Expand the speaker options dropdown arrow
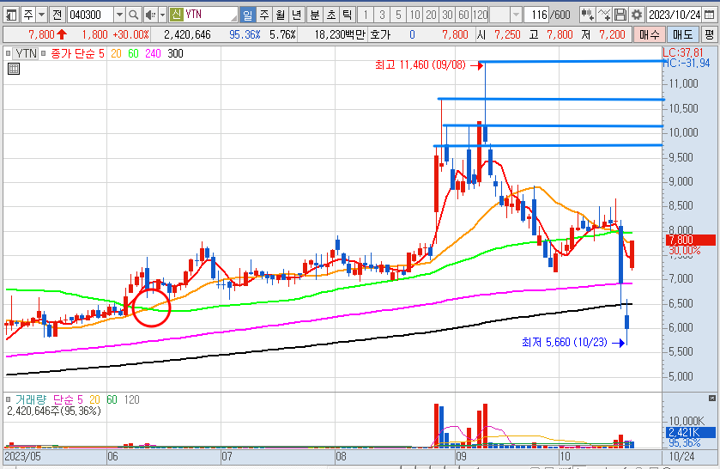The height and width of the screenshot is (469, 720). (x=162, y=15)
